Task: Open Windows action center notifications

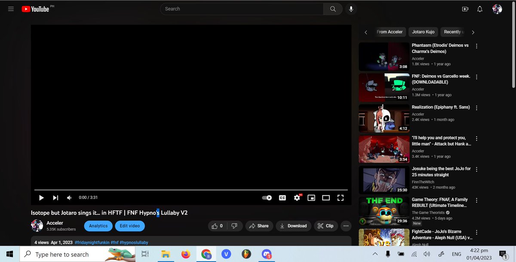Action: pos(503,254)
